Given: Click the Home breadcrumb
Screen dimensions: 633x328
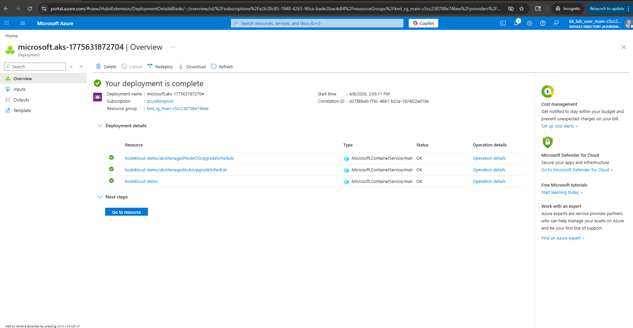Looking at the screenshot, I should click(x=12, y=36).
